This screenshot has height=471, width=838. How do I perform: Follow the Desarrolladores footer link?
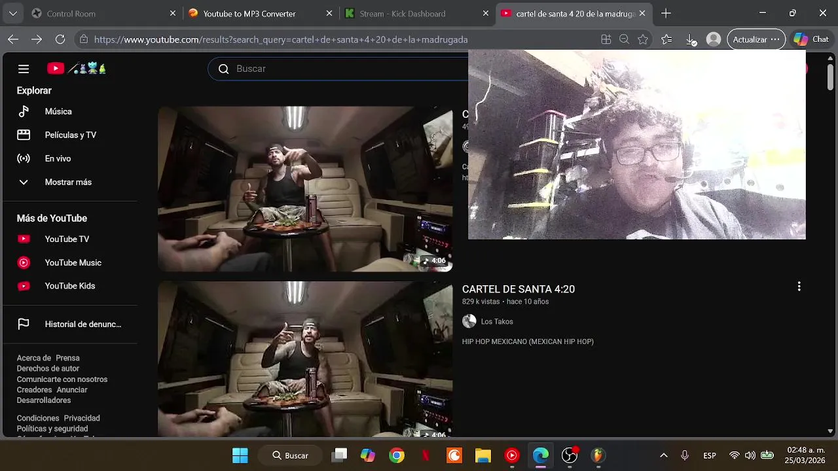point(44,400)
